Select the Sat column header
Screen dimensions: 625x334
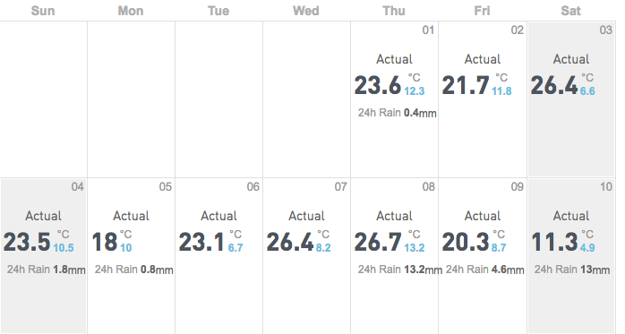(570, 11)
